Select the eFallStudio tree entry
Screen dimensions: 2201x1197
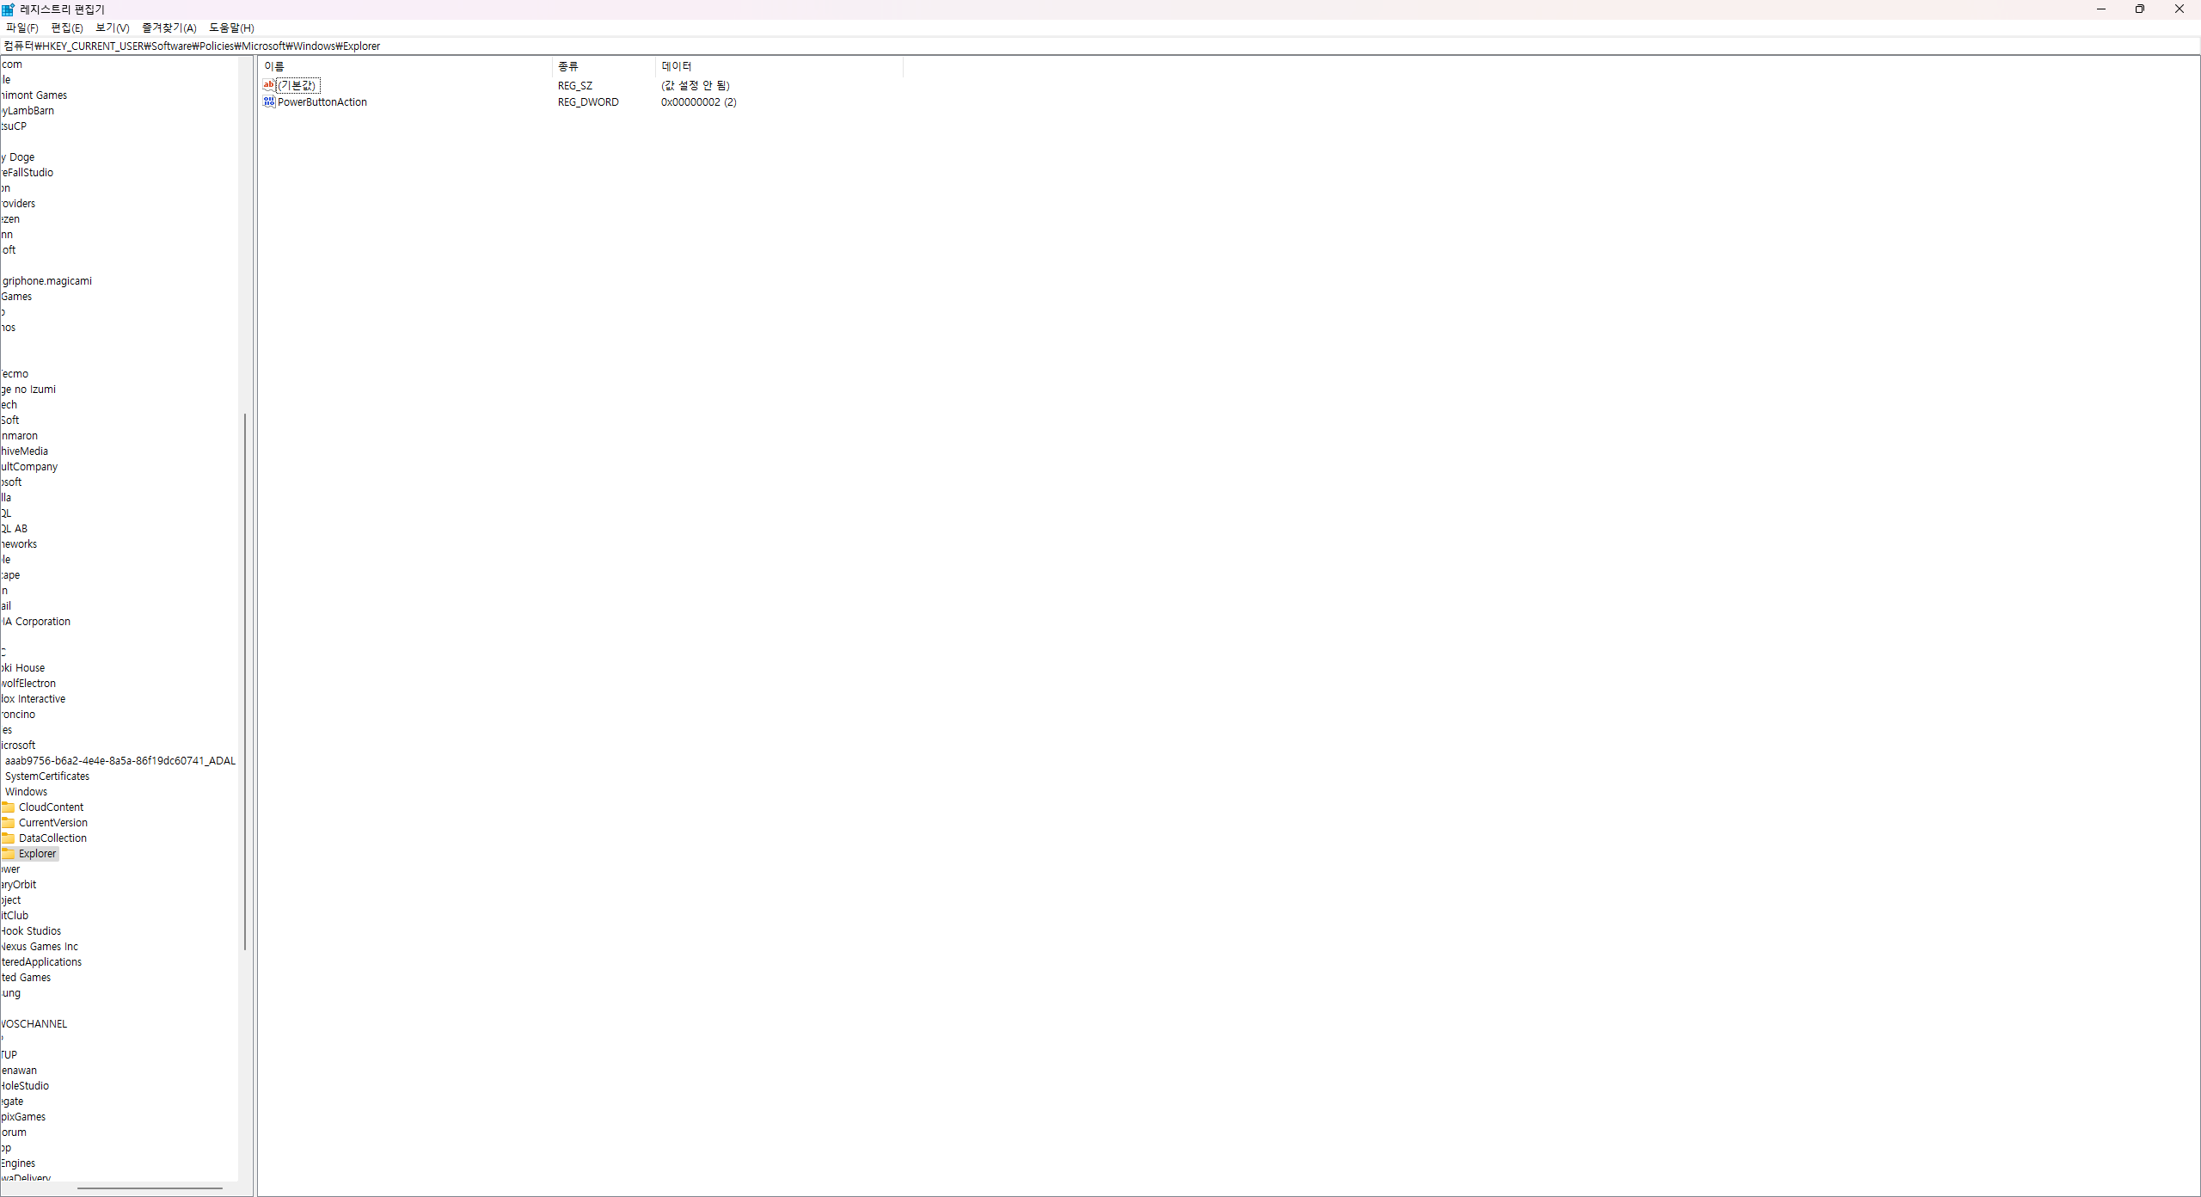[27, 172]
